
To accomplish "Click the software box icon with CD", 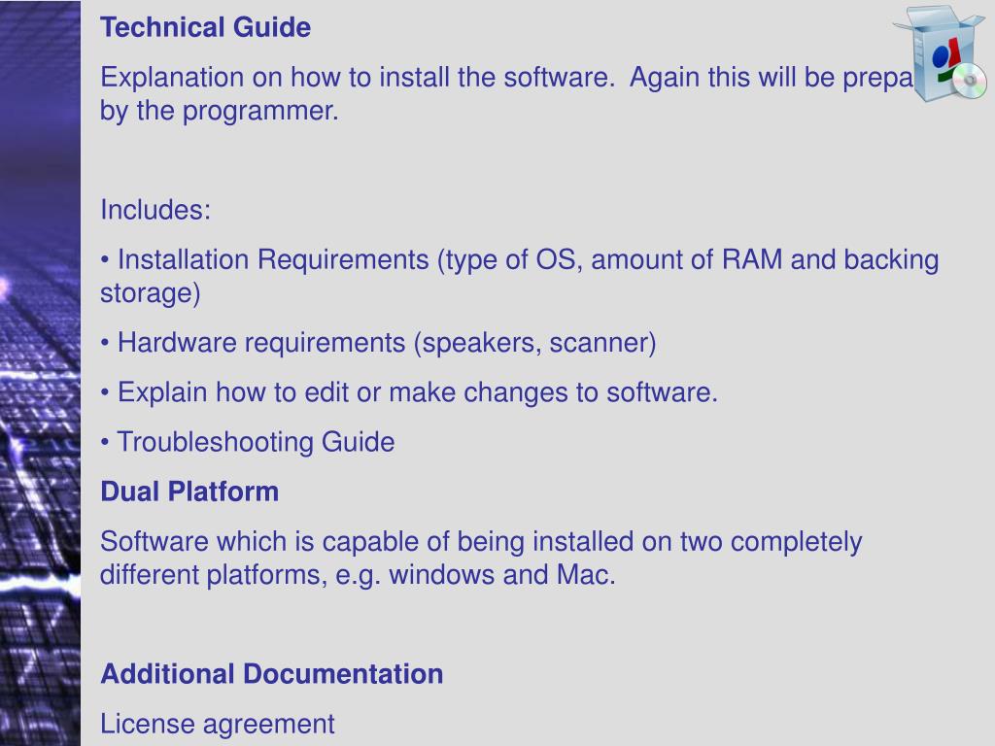I will coord(941,53).
